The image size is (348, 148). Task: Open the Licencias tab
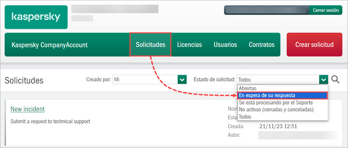pos(190,45)
